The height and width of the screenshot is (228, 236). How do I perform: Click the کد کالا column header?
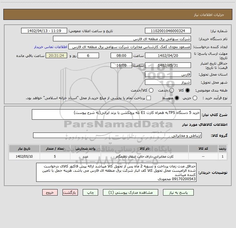[x=203, y=148]
